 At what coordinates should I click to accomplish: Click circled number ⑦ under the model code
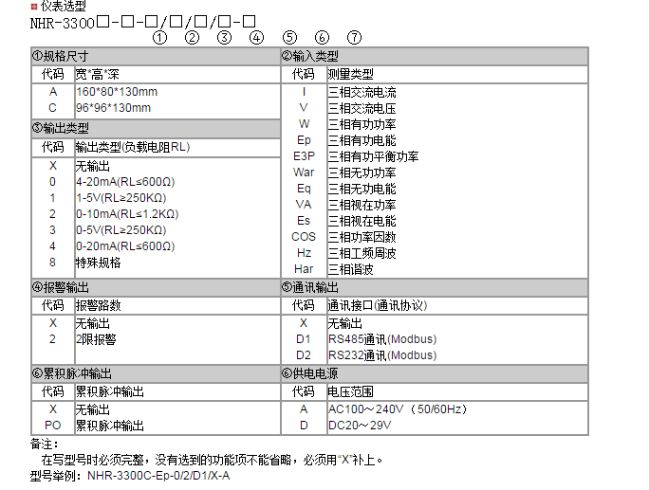[354, 38]
